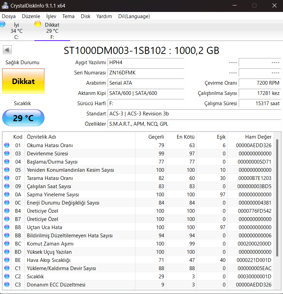Click the status dot for row C2 Sıcaklık
The image size is (283, 294).
coord(7,276)
